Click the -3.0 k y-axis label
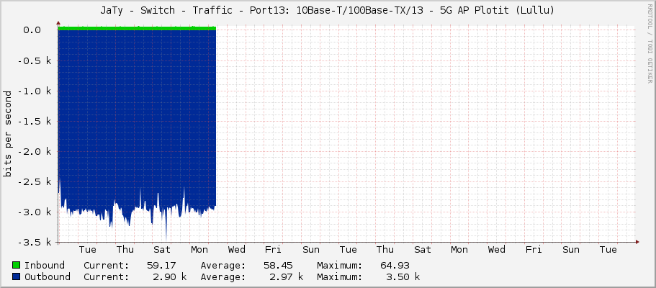The width and height of the screenshot is (656, 288). tap(35, 212)
